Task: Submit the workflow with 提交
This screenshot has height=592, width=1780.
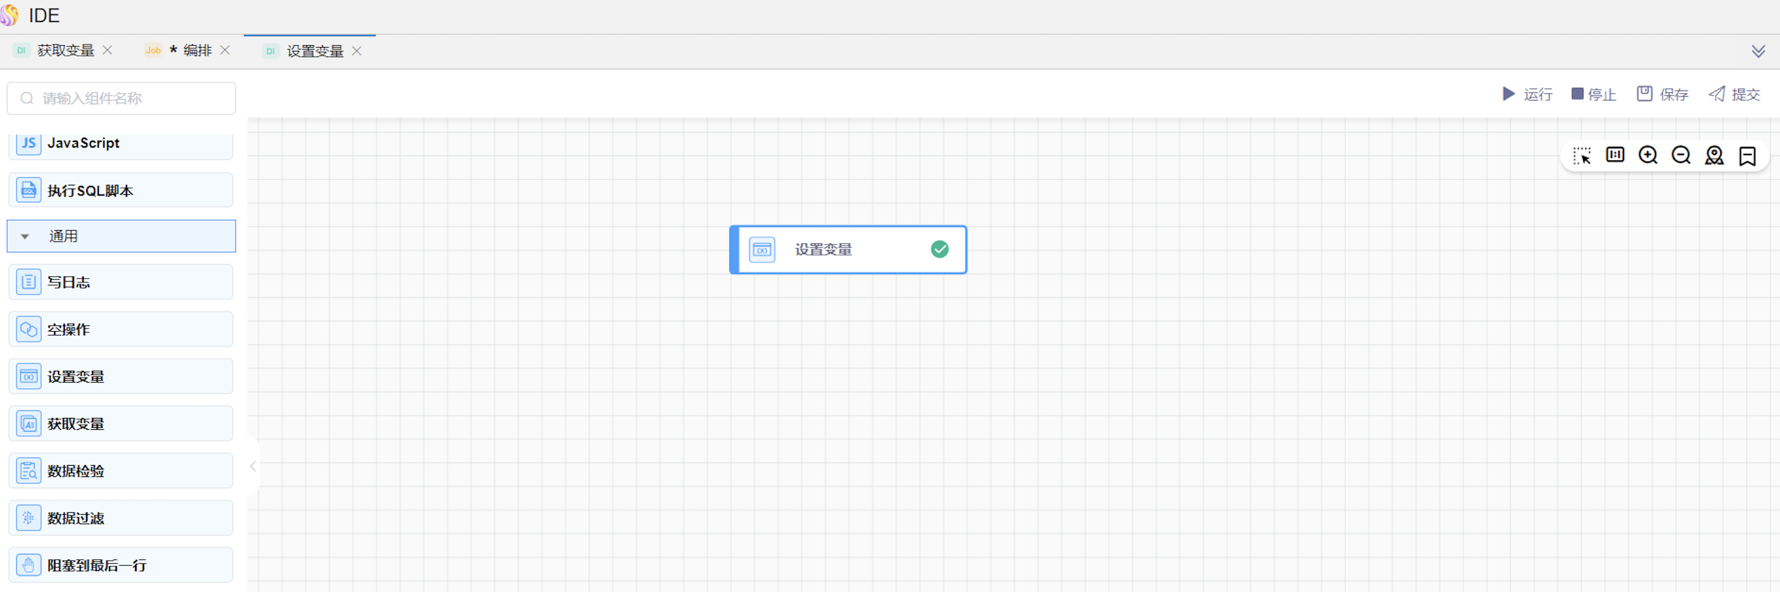Action: point(1733,94)
